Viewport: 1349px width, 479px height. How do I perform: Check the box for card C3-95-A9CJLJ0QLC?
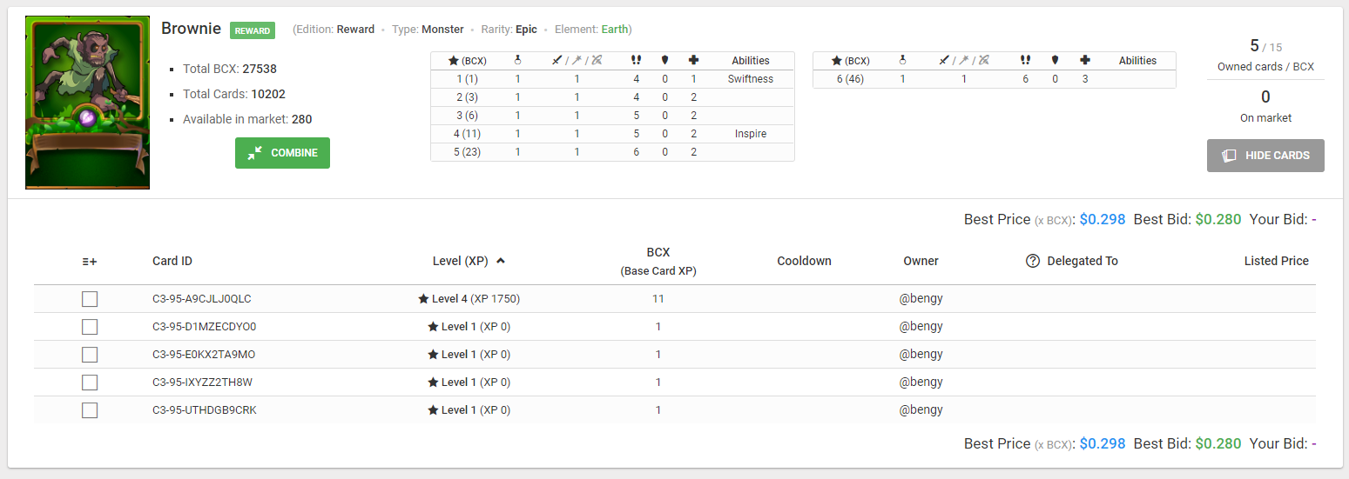coord(90,299)
